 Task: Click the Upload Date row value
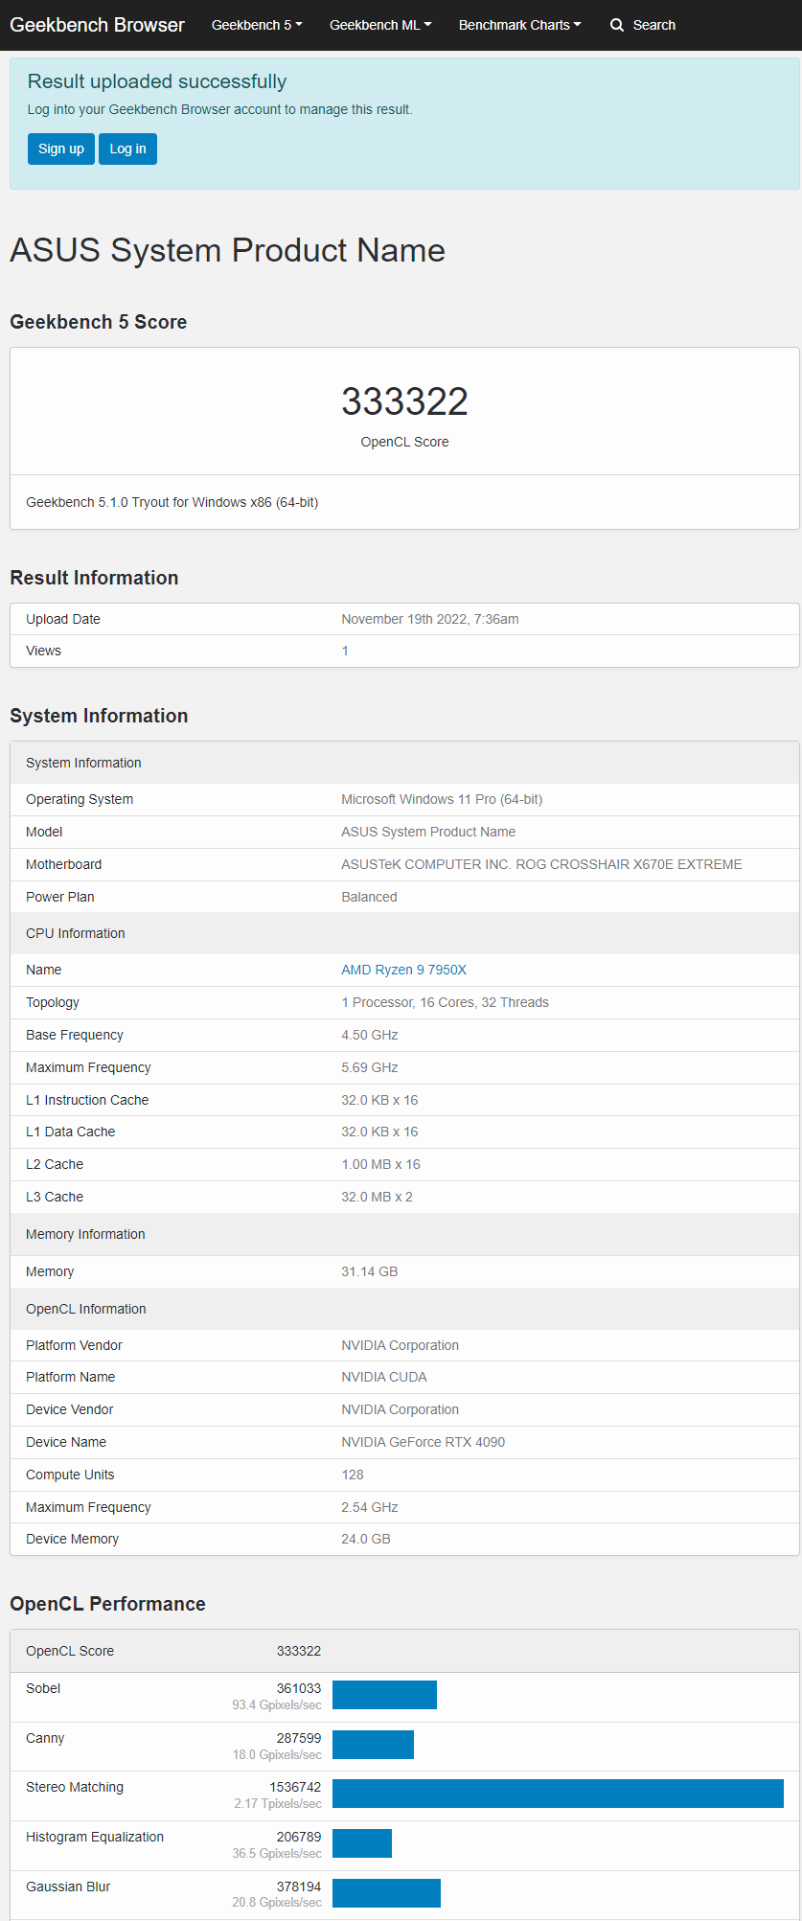430,619
